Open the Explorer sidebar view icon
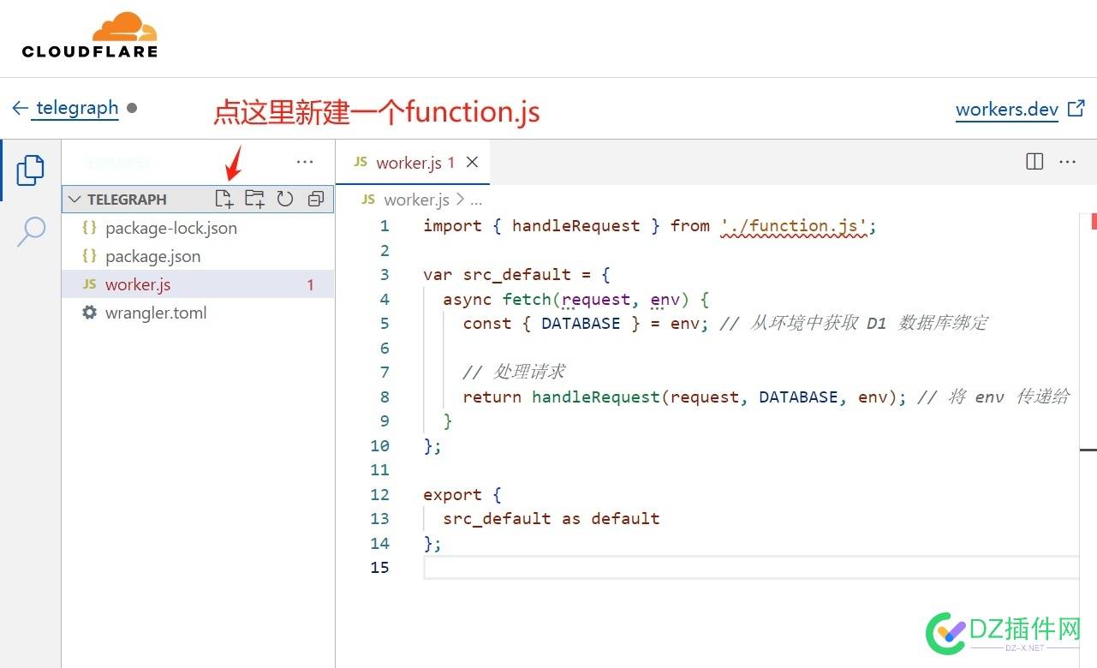This screenshot has width=1097, height=668. tap(30, 170)
